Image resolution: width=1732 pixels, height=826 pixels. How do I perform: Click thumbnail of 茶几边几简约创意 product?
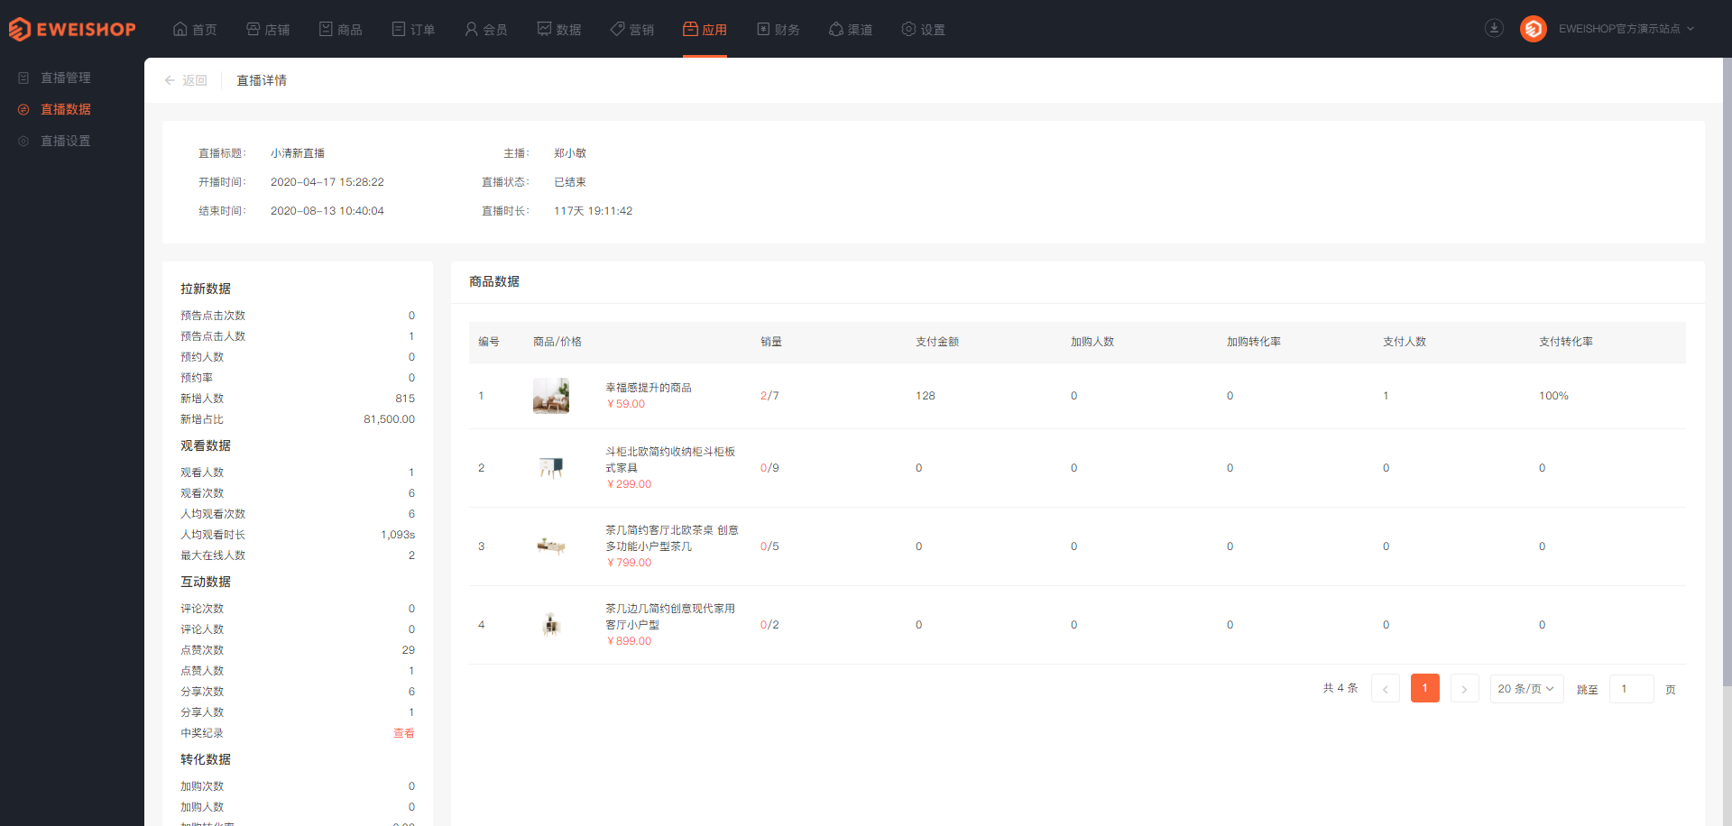point(551,625)
